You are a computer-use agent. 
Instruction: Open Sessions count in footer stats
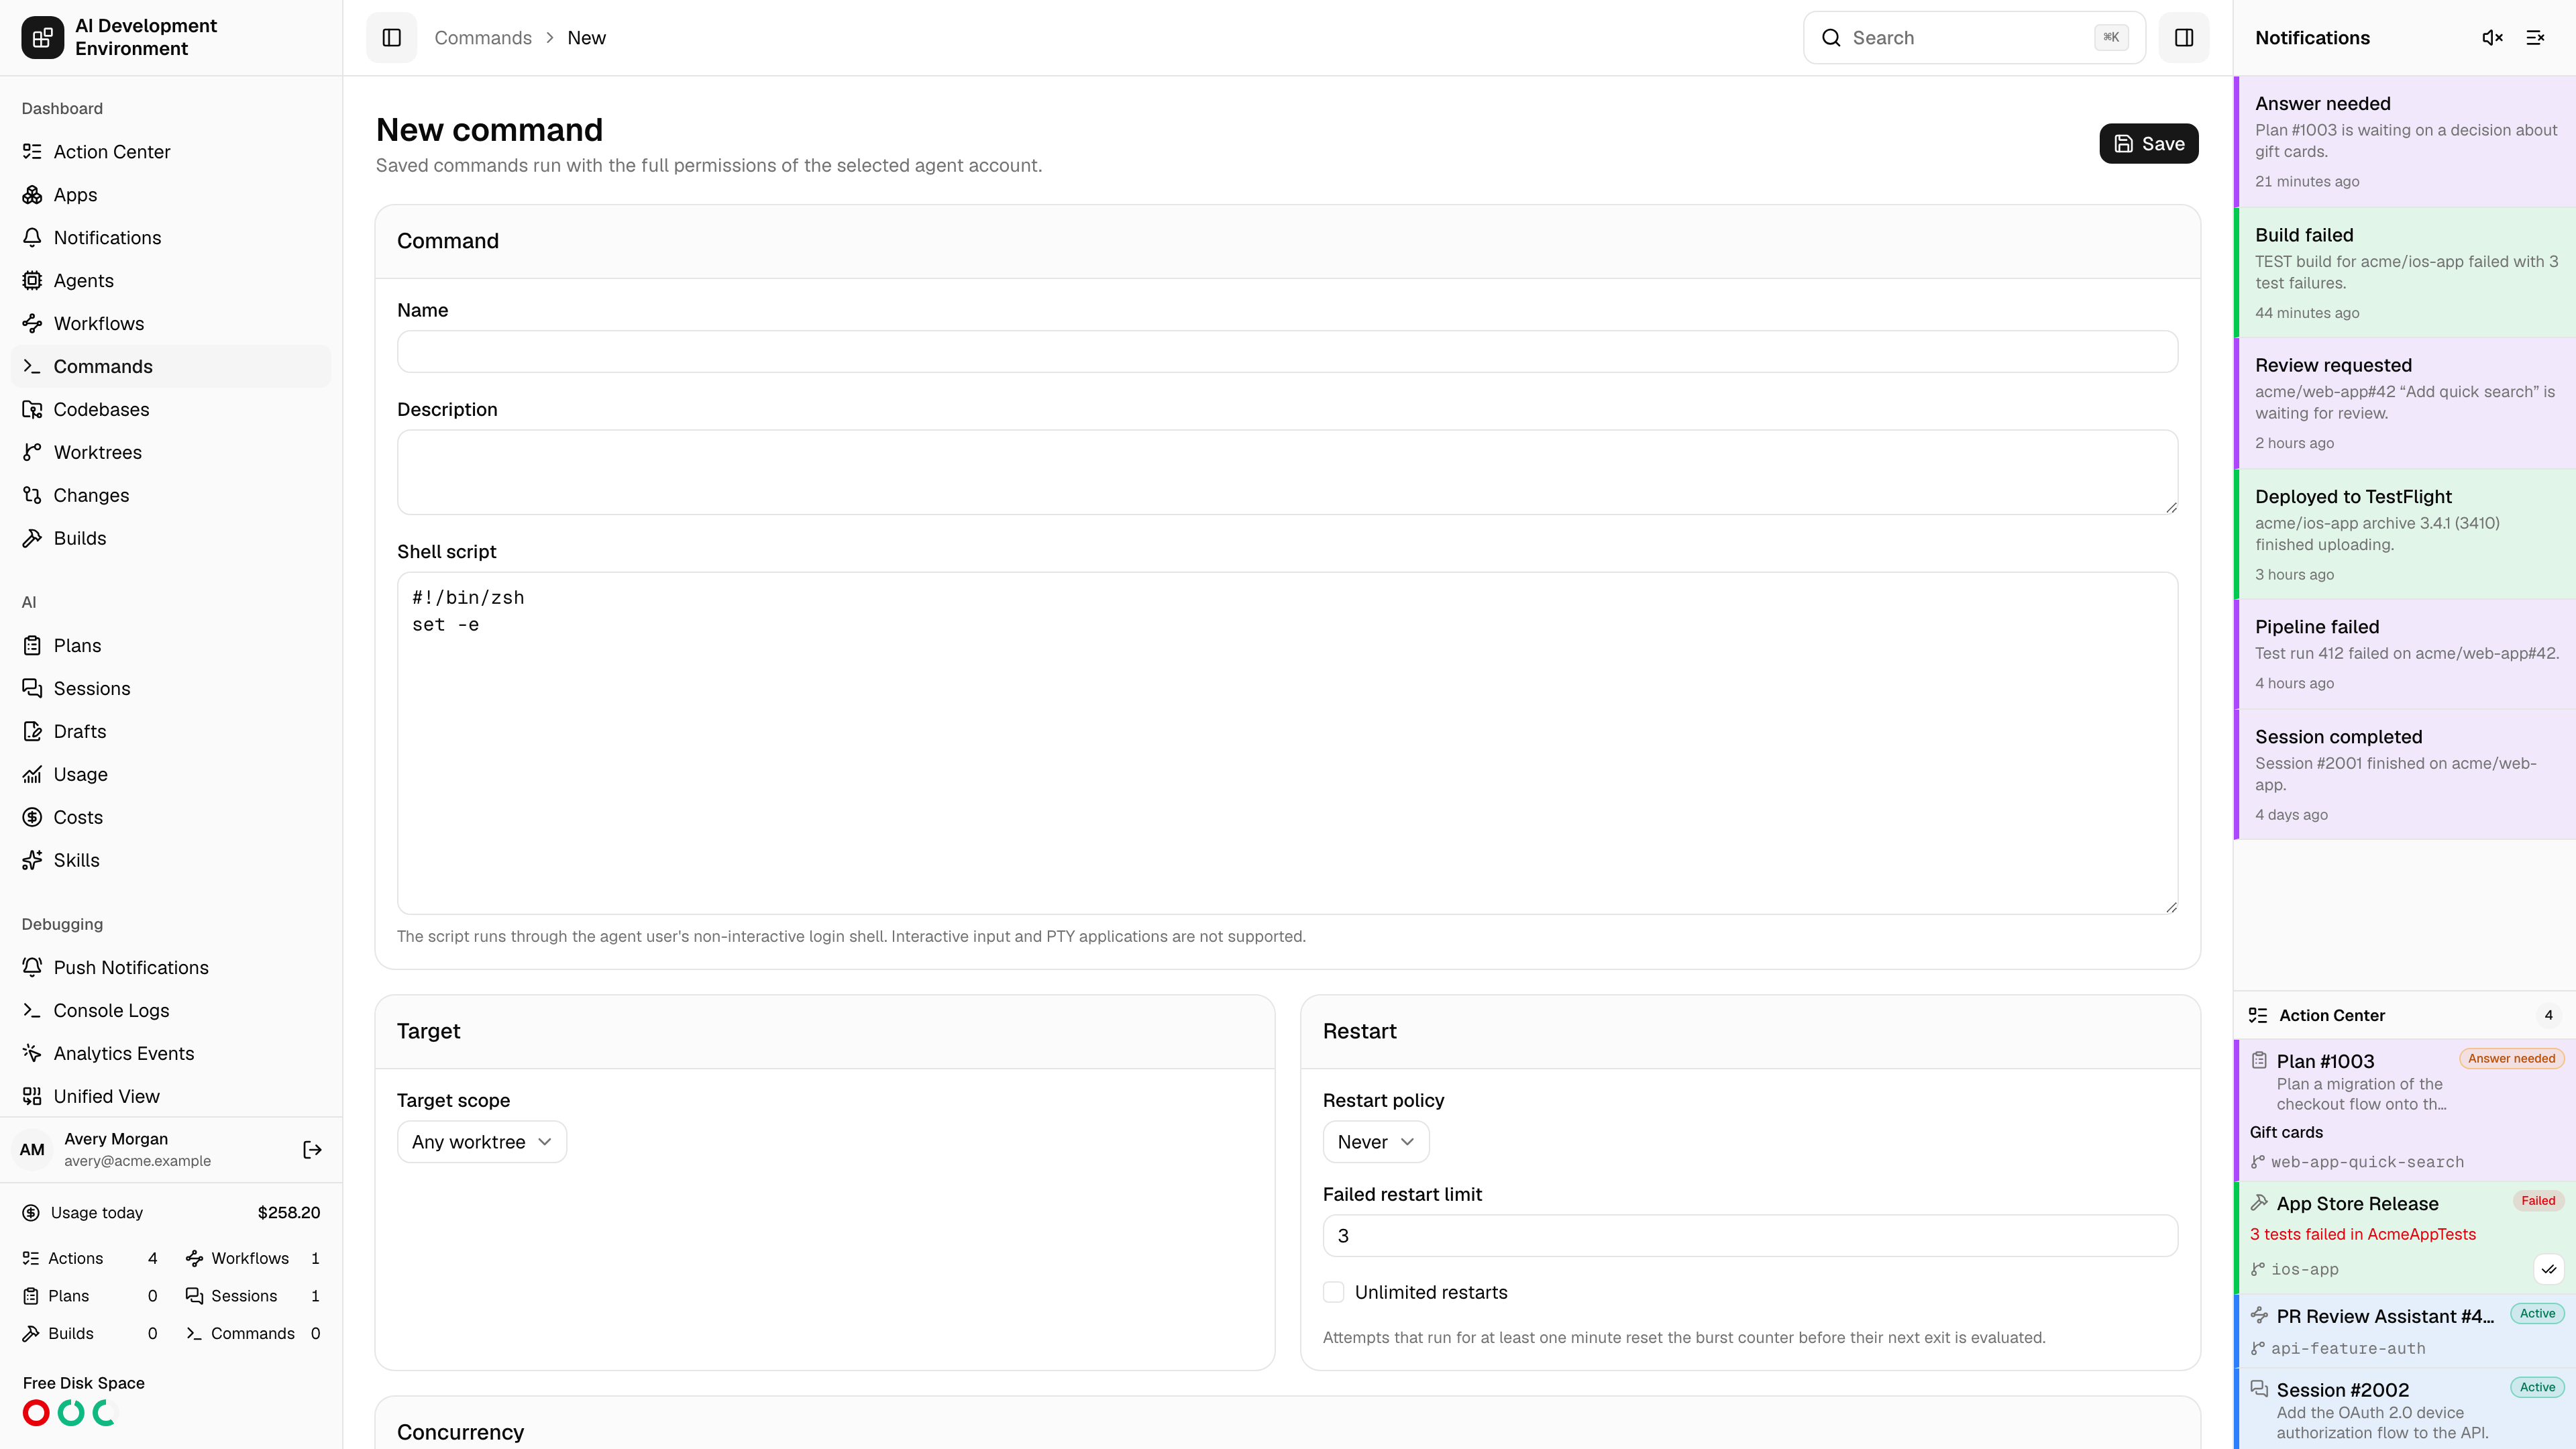tap(253, 1296)
